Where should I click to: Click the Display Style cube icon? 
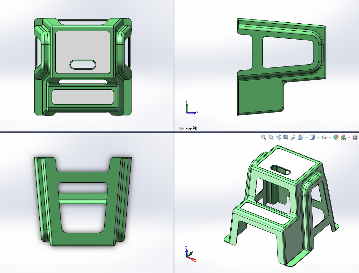[312, 137]
